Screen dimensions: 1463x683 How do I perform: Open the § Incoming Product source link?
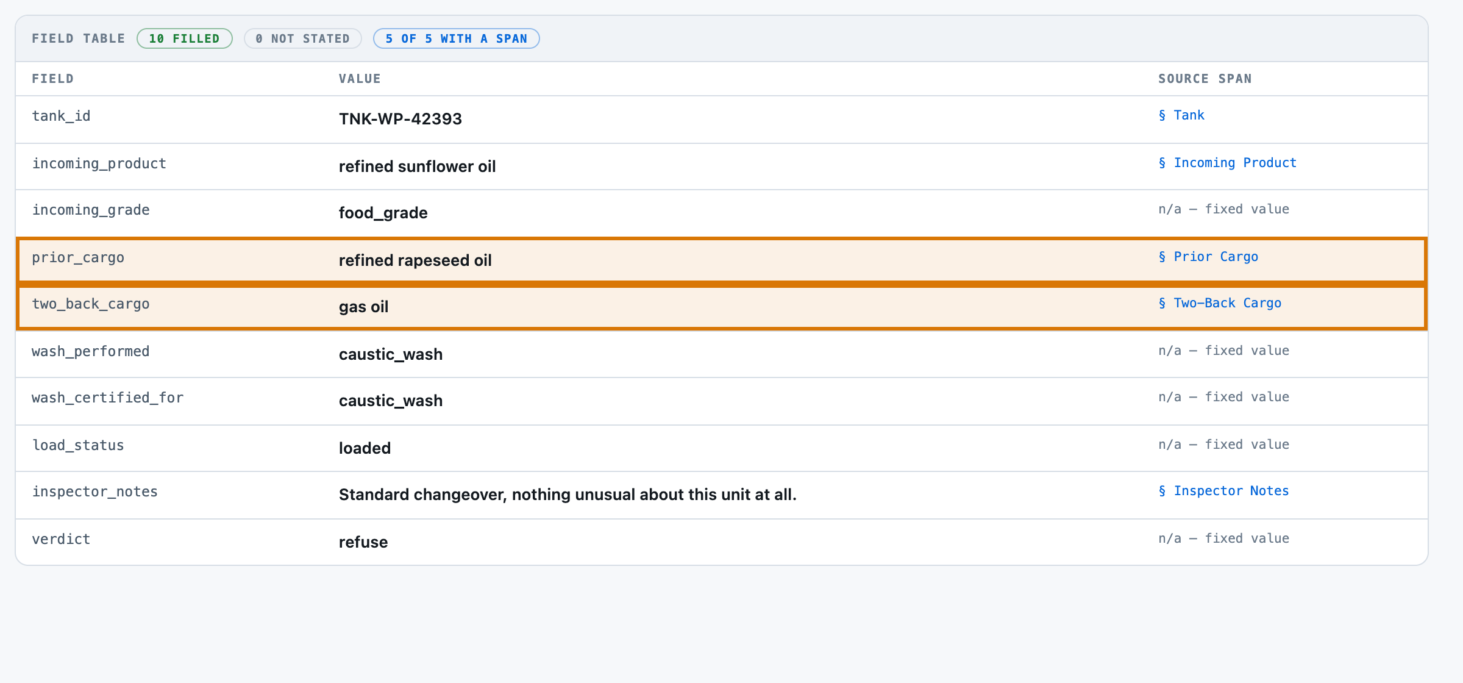click(x=1227, y=163)
